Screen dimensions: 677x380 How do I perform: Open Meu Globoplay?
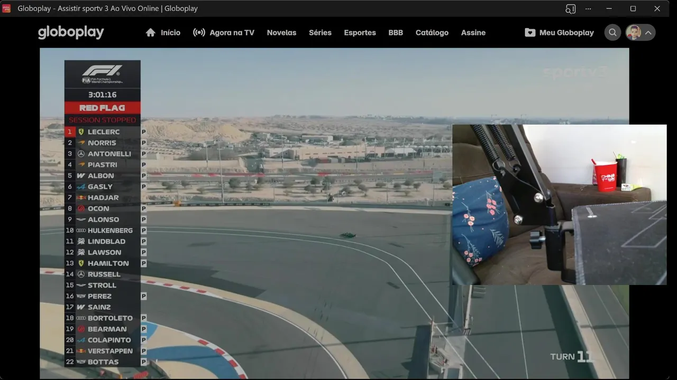566,33
